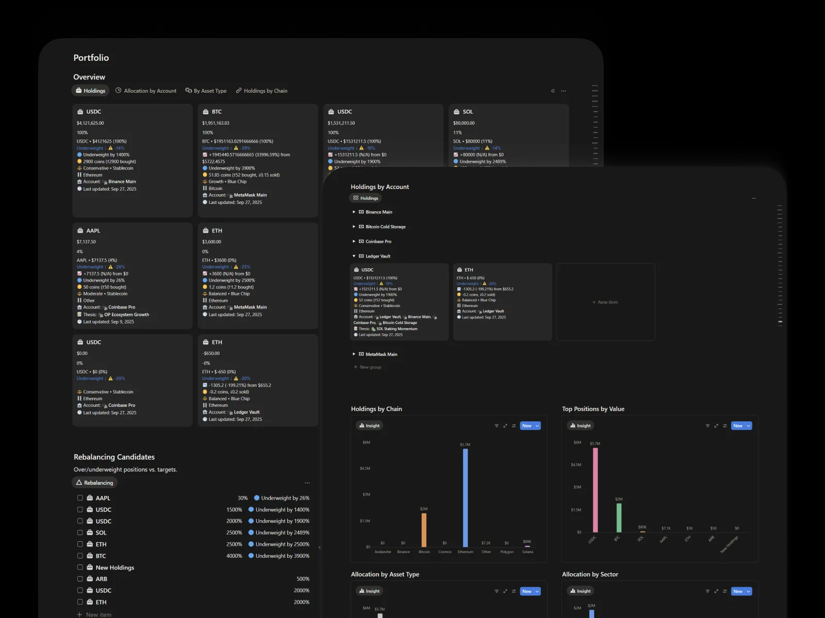
Task: Open ellipsis menu for Rebalancing view
Action: coord(307,483)
